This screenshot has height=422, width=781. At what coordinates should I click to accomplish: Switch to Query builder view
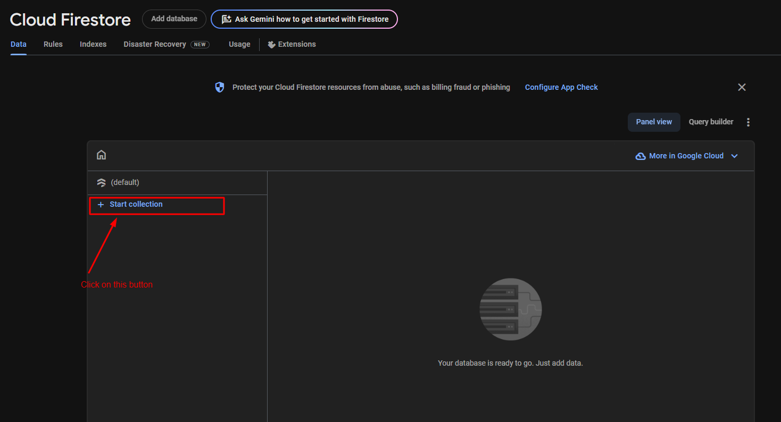(x=711, y=122)
